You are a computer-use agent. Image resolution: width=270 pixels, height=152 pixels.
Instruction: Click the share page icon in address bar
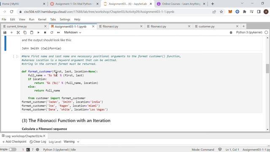coord(214,12)
